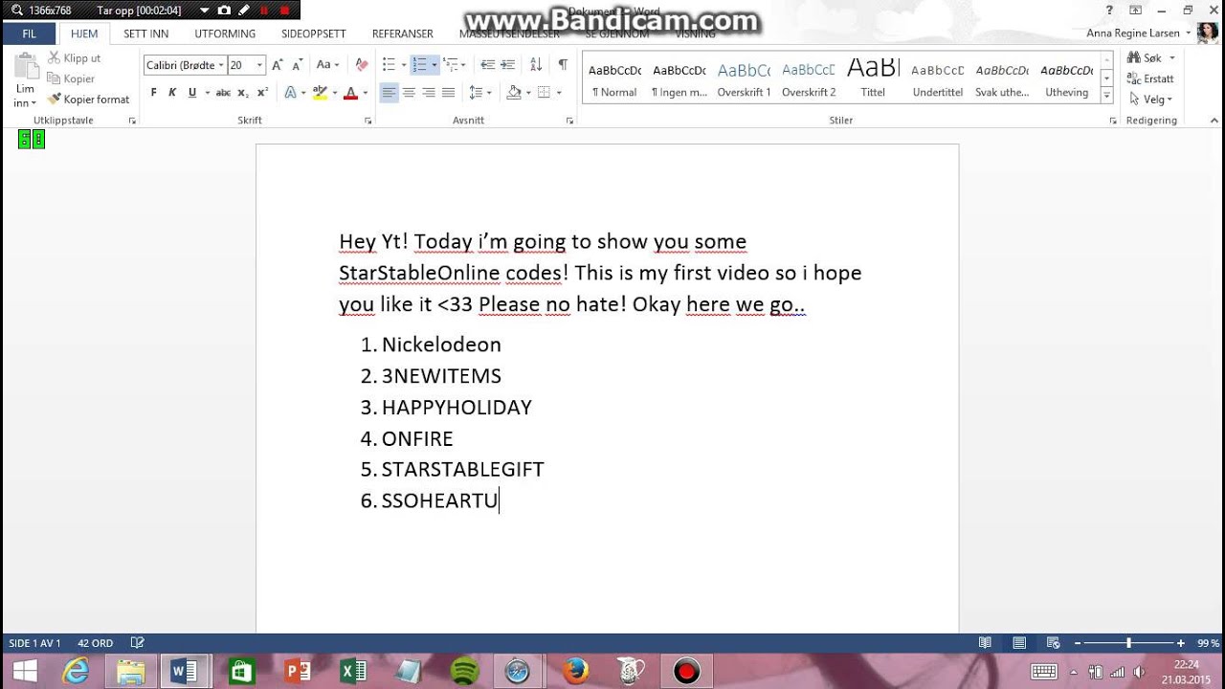This screenshot has width=1225, height=689.
Task: Switch to web layout view icon
Action: 1054,643
